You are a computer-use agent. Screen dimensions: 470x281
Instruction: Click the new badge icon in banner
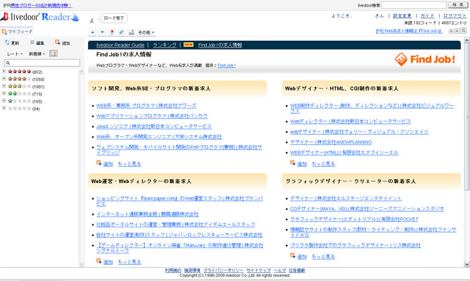(x=188, y=44)
